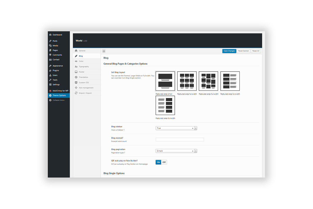Click the Plugins plug icon

click(50, 71)
